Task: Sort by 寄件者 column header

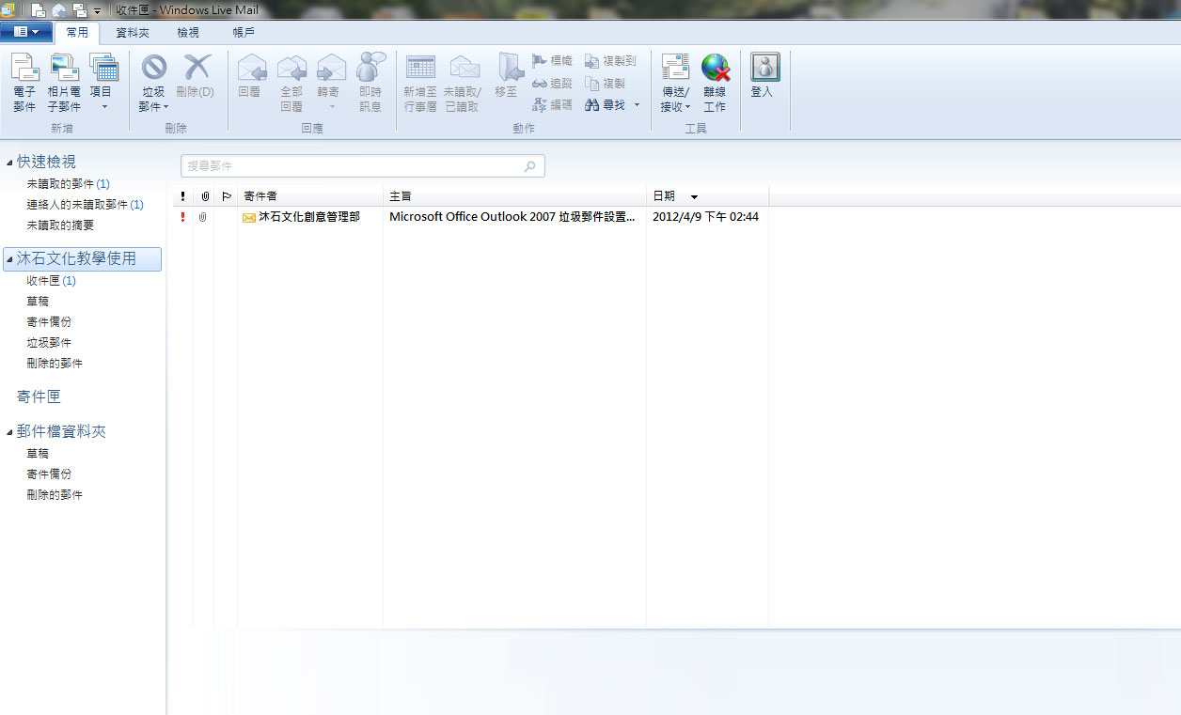Action: [x=310, y=196]
